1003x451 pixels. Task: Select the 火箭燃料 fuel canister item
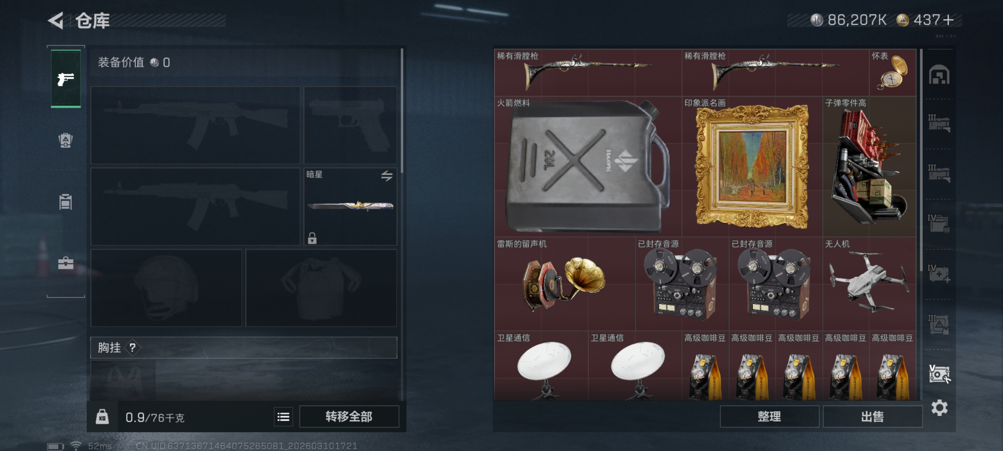coord(588,166)
